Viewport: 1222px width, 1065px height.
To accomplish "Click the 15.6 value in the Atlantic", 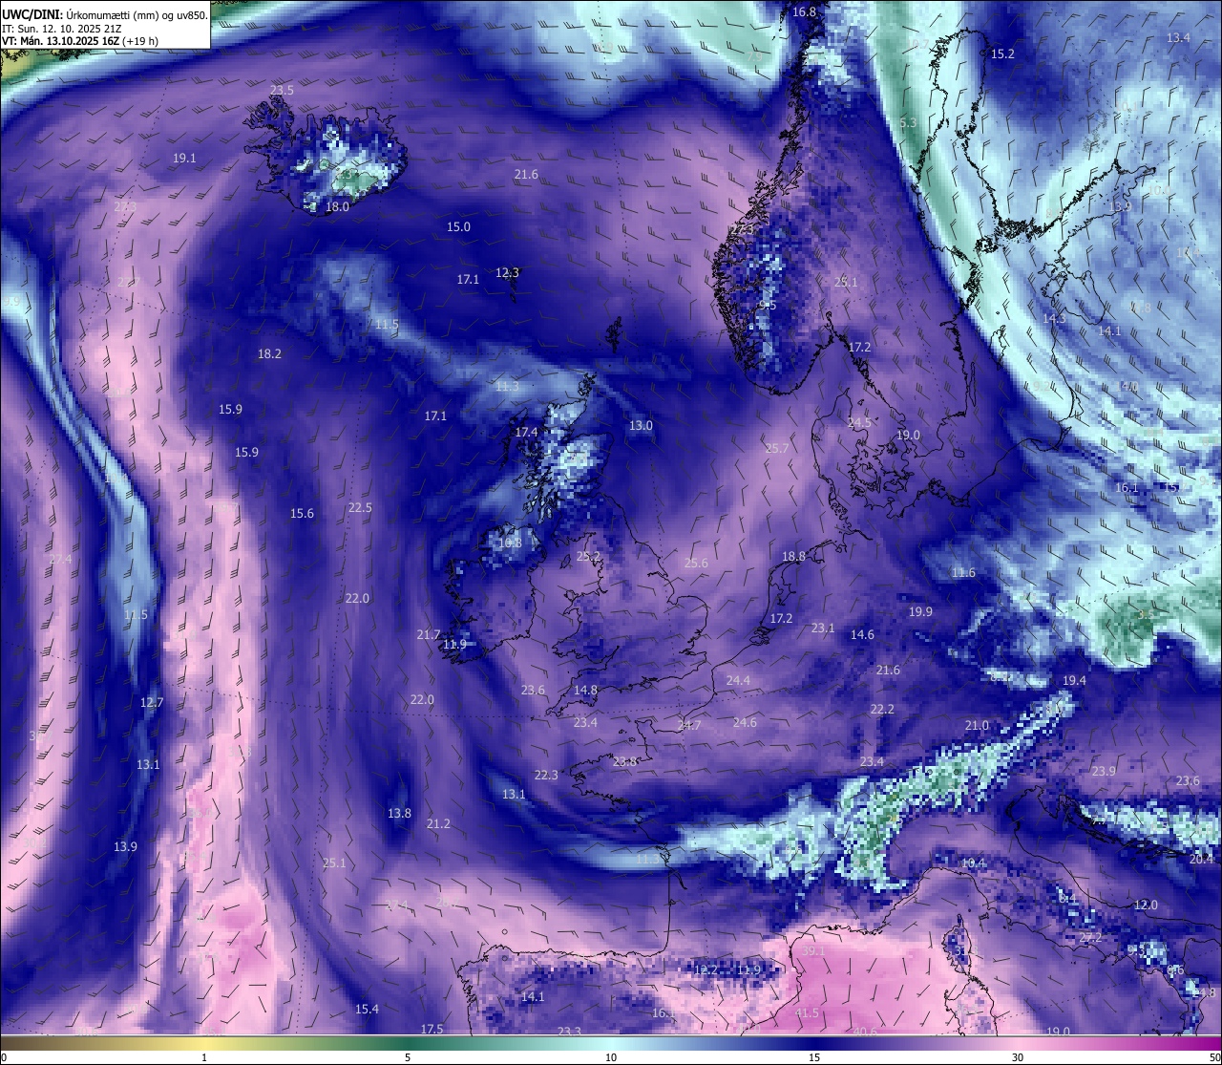I will [x=302, y=514].
